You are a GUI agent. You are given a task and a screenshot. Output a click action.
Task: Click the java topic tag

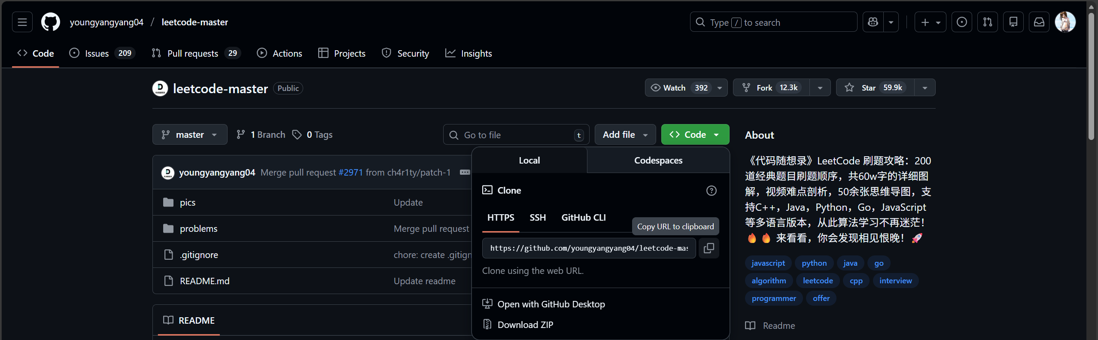[850, 263]
